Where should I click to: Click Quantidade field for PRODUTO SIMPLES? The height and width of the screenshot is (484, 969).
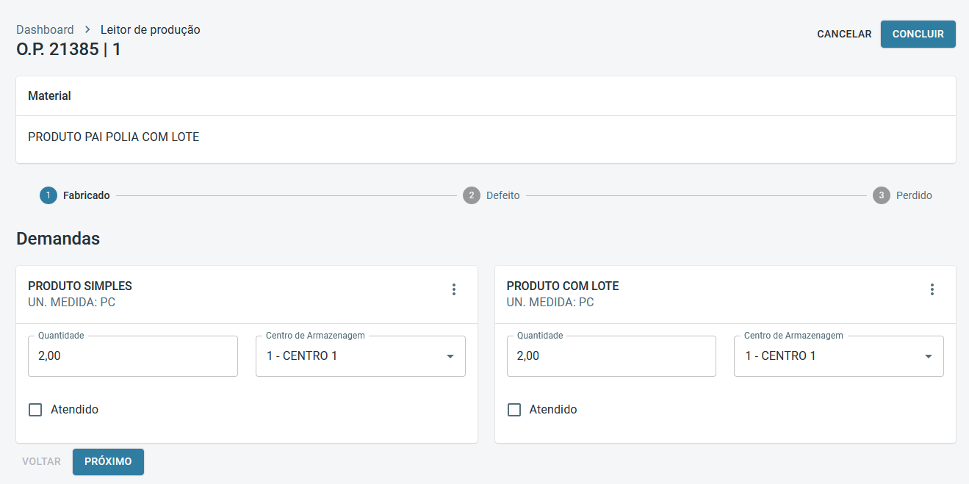(132, 356)
